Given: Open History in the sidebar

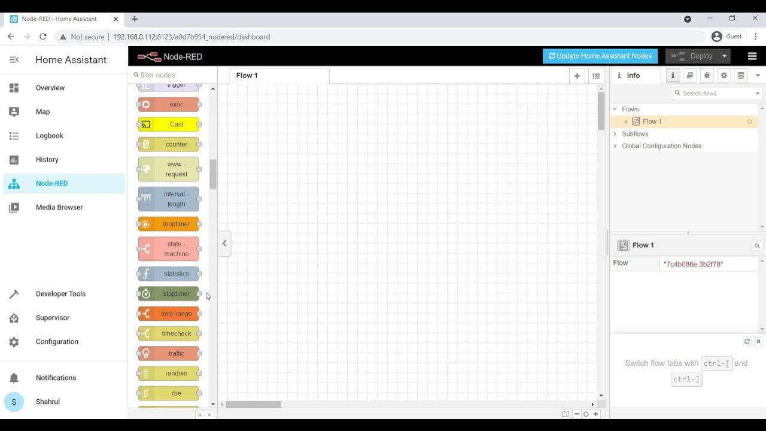Looking at the screenshot, I should (x=64, y=160).
